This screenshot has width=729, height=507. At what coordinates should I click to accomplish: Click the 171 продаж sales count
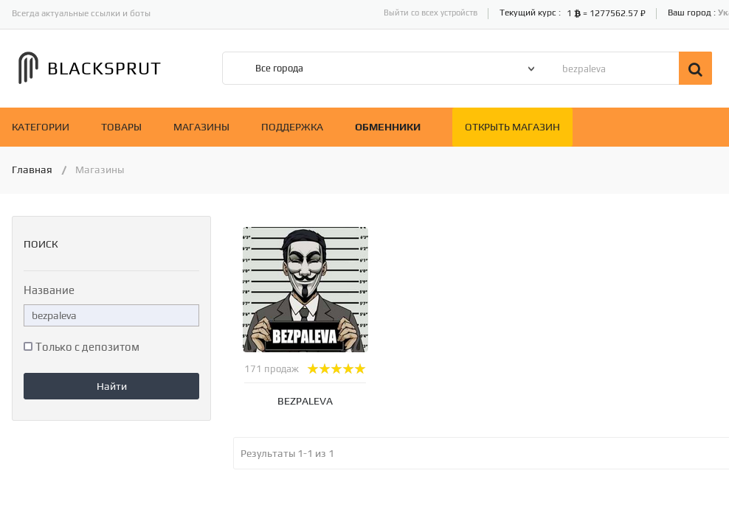point(272,369)
